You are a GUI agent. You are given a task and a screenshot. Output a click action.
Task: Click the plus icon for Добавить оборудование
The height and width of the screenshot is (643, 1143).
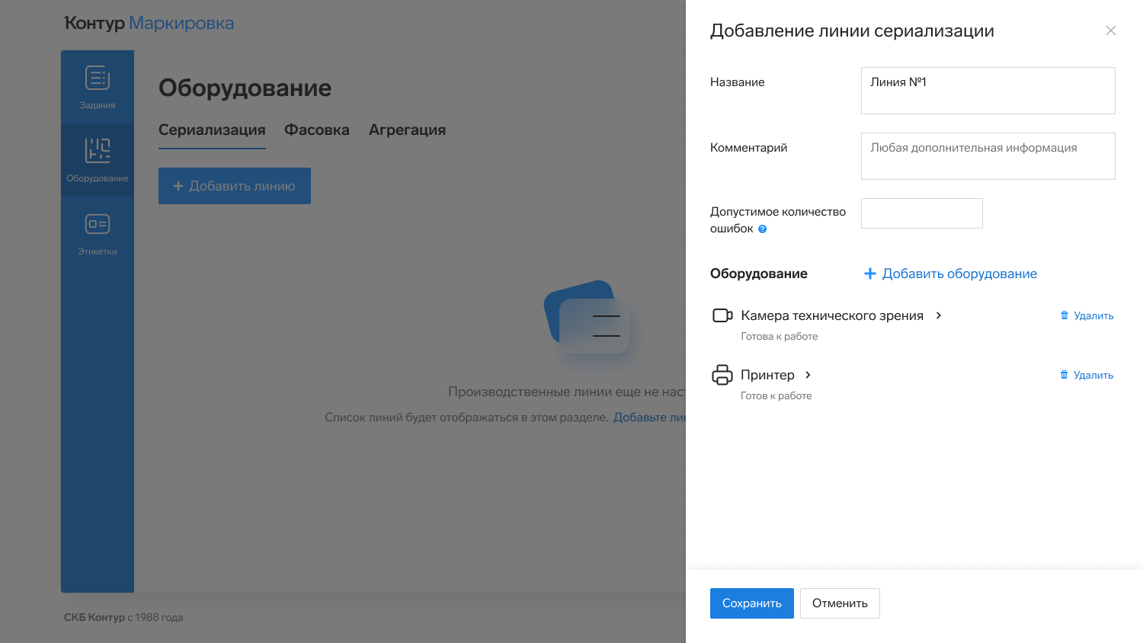(869, 274)
